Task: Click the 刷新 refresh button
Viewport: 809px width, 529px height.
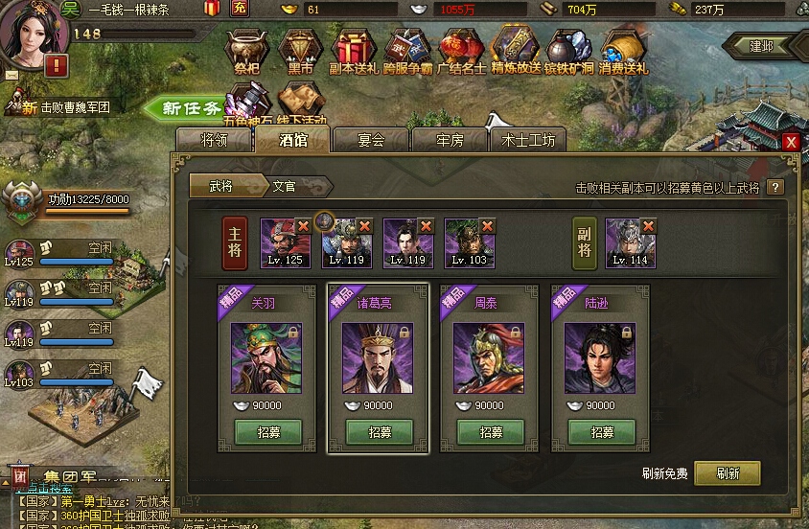Action: coord(728,473)
